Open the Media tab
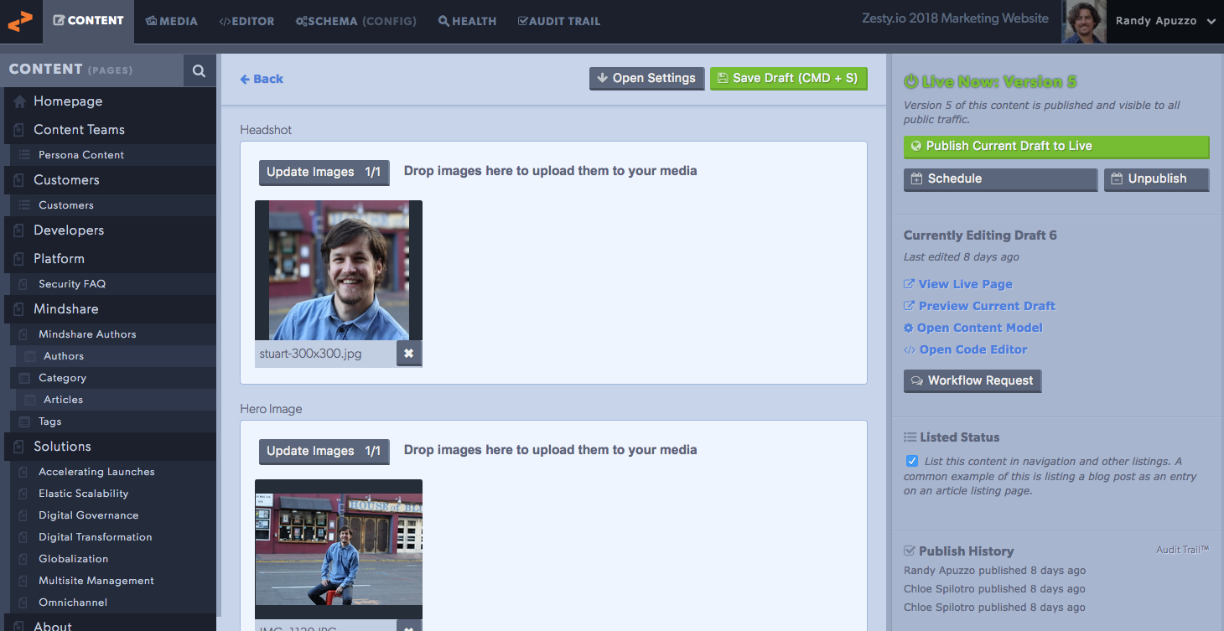The image size is (1224, 631). (171, 21)
